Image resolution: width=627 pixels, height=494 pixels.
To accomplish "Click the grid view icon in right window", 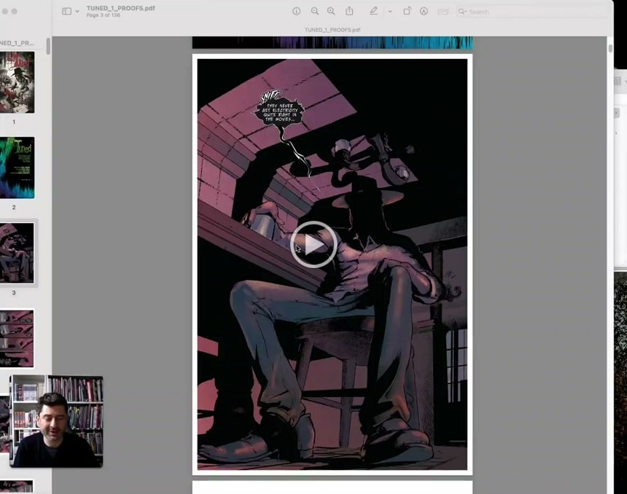I will [618, 81].
